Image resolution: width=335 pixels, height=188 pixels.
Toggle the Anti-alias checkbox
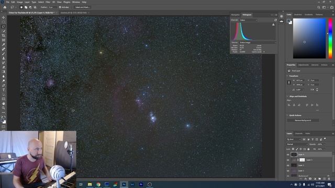60,7
